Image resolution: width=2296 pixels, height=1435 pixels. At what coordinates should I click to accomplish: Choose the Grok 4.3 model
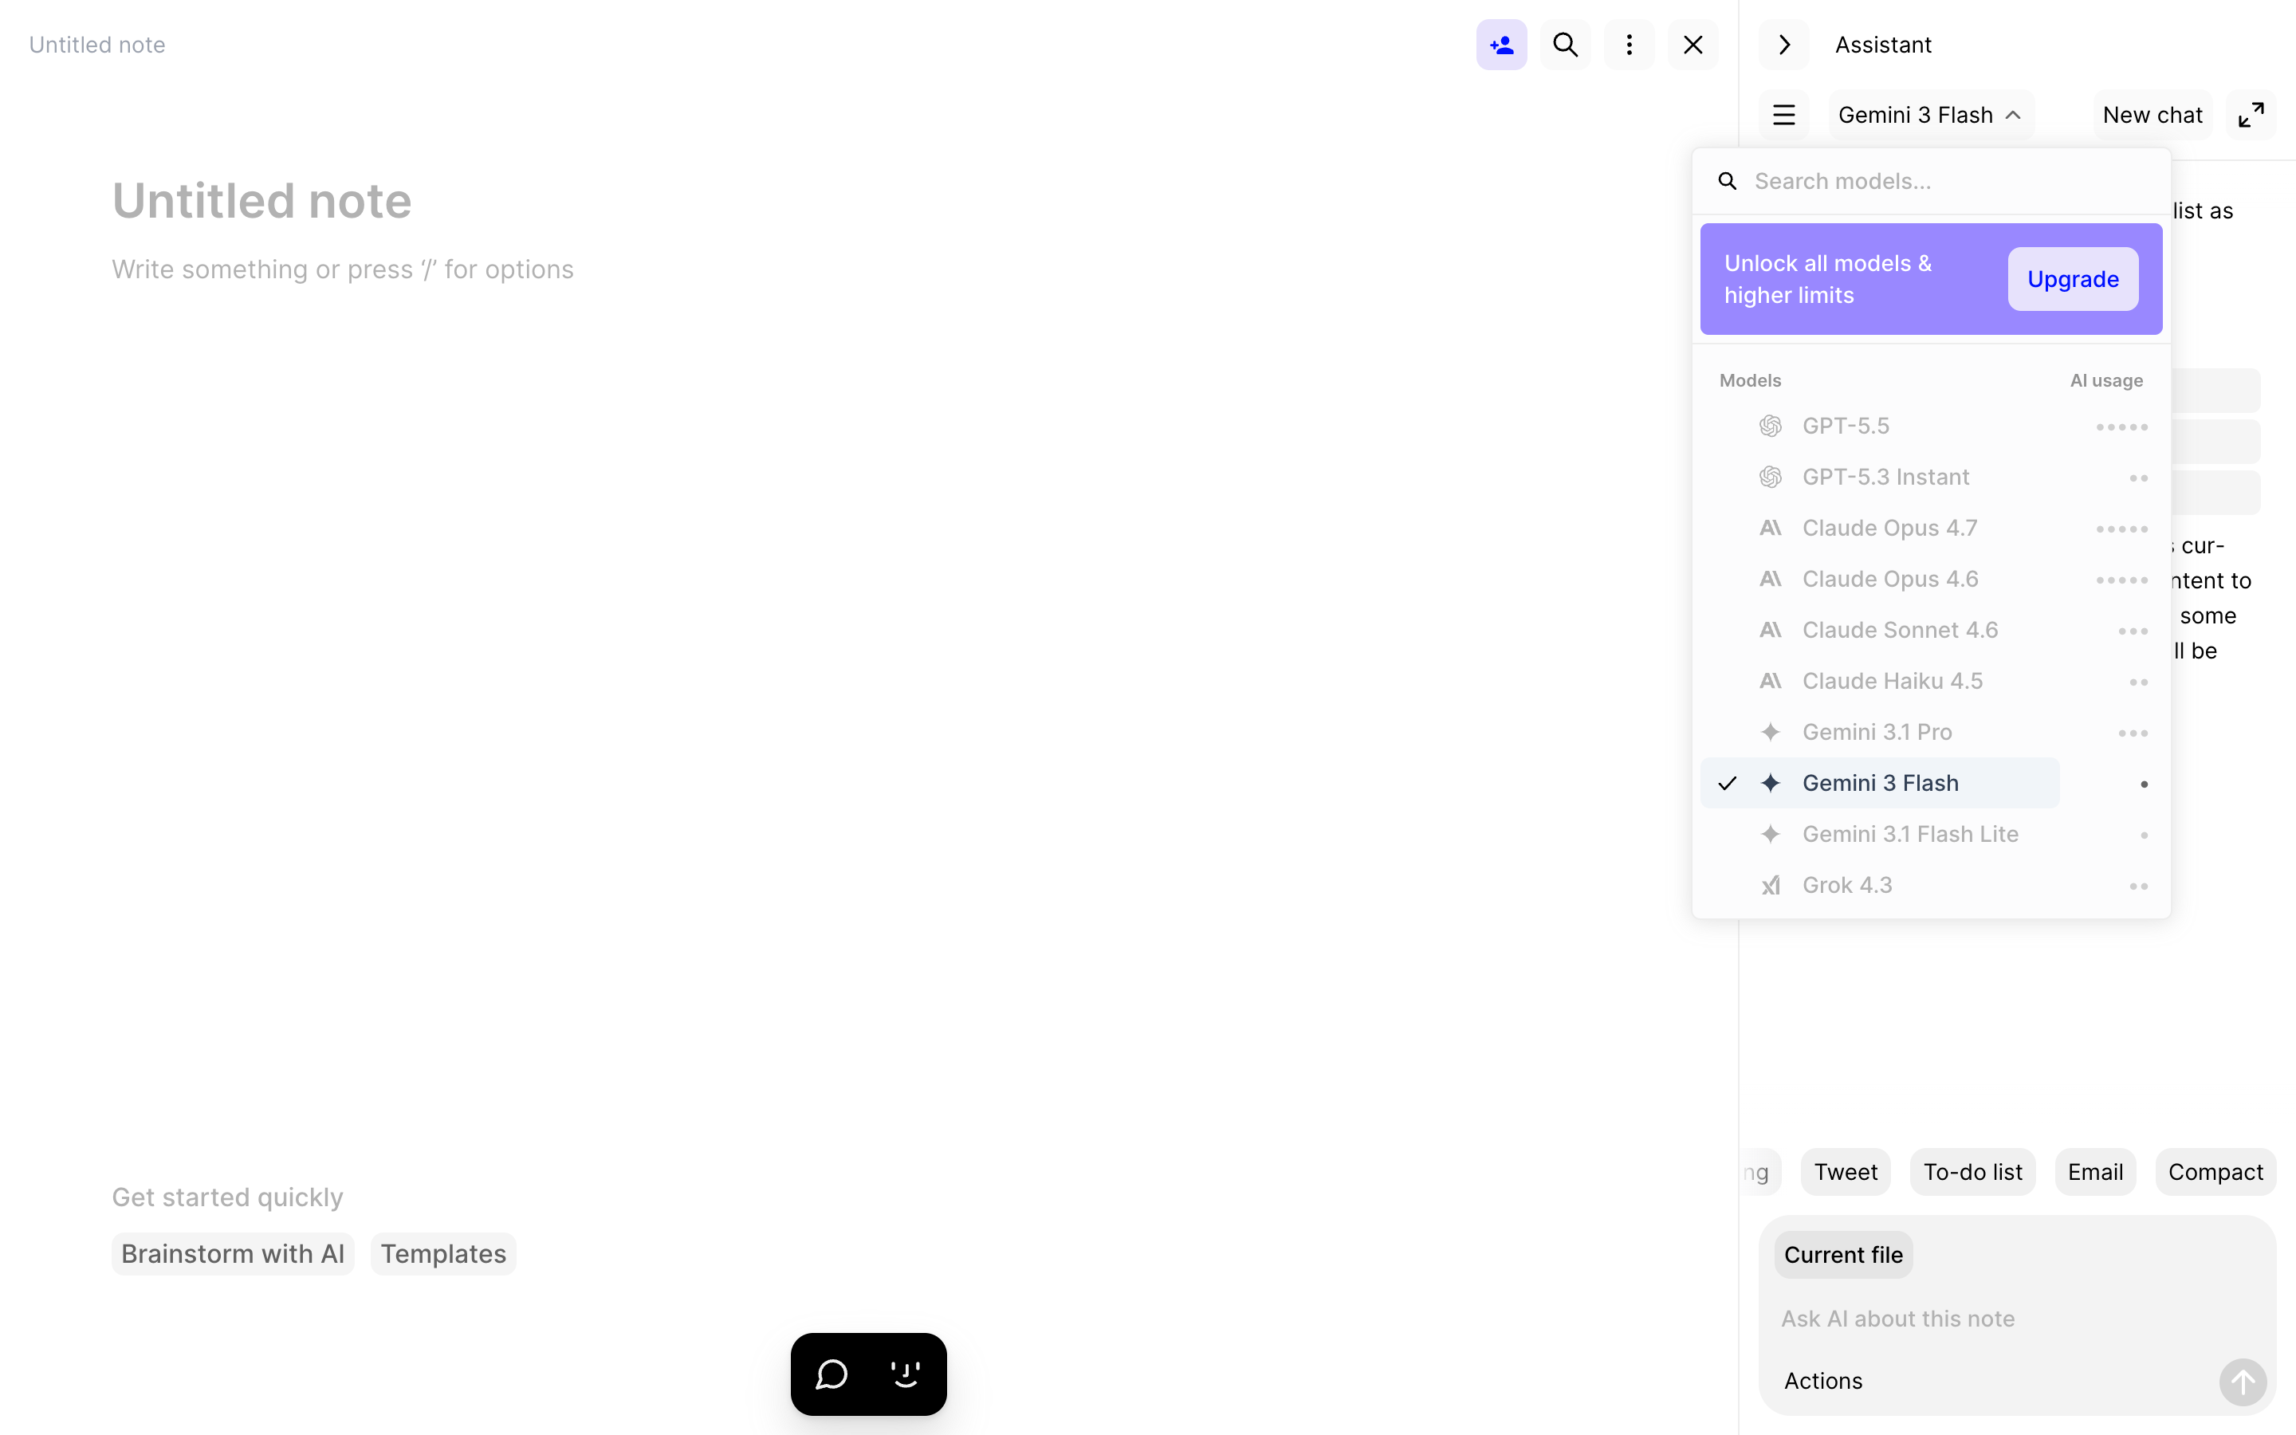[x=1931, y=886]
